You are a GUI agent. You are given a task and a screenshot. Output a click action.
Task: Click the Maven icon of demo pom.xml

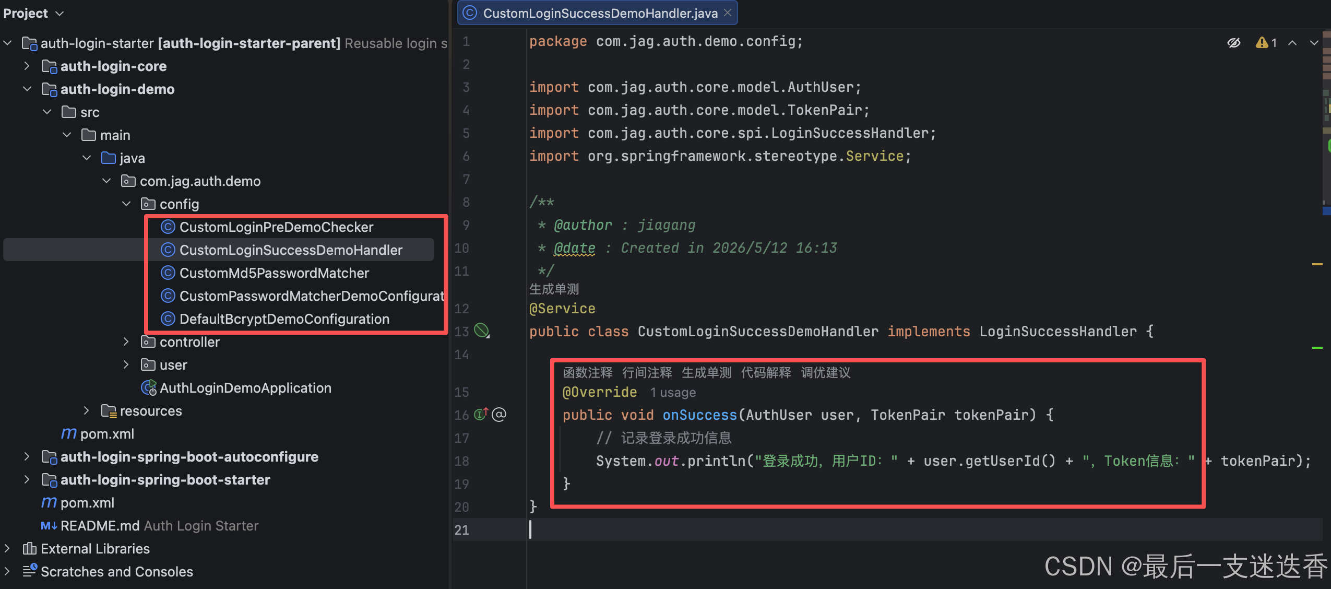coord(69,434)
